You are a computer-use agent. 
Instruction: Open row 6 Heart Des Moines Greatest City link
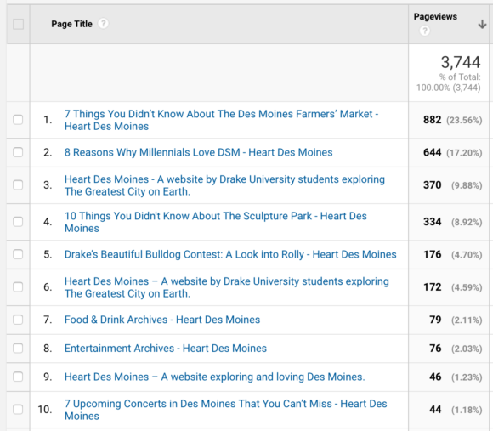[227, 287]
